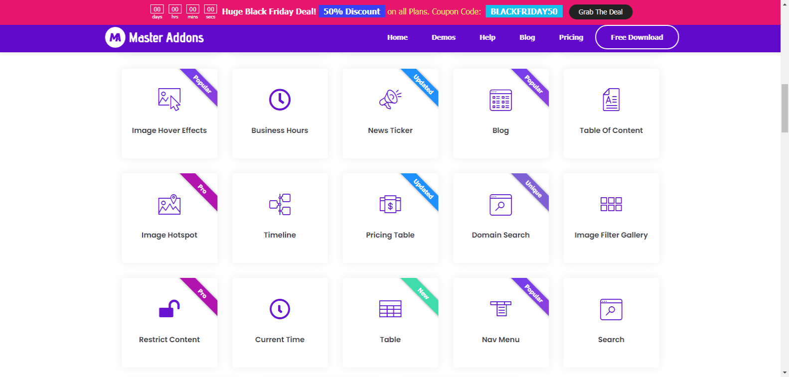Open the Home menu item

click(x=397, y=37)
